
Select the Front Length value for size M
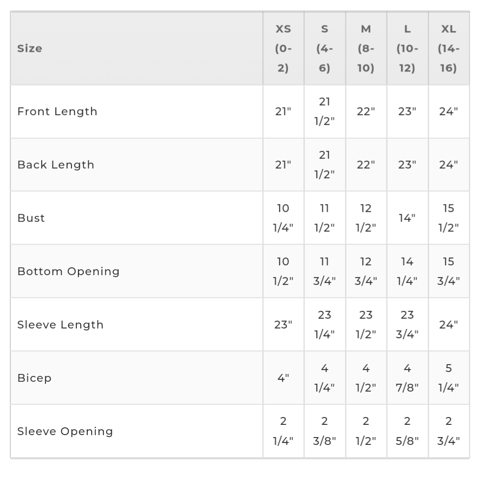pyautogui.click(x=366, y=112)
